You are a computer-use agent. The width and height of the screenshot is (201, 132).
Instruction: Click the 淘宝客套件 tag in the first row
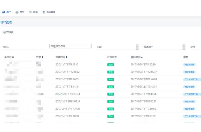click(189, 65)
